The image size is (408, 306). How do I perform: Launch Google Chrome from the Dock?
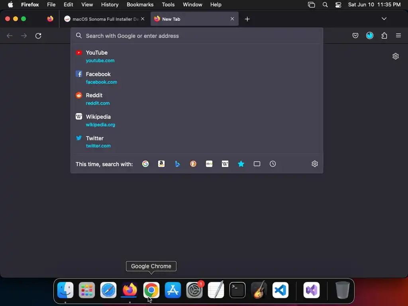pyautogui.click(x=151, y=290)
